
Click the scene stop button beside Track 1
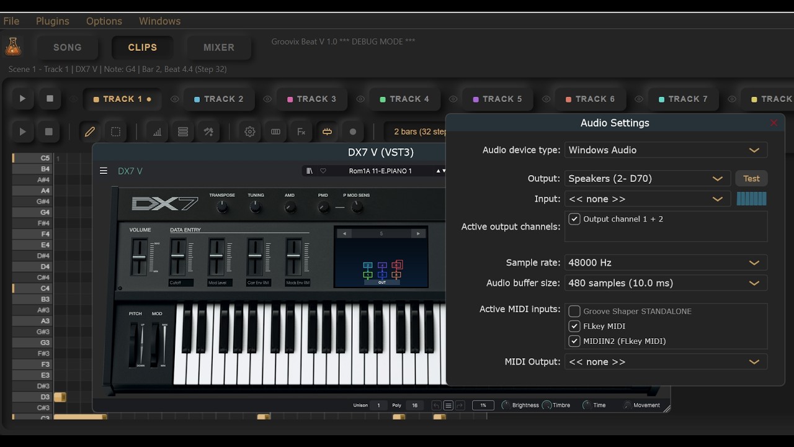coord(50,99)
